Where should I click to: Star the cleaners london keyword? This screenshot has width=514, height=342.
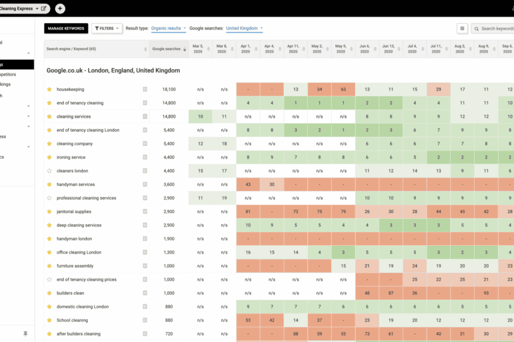49,171
